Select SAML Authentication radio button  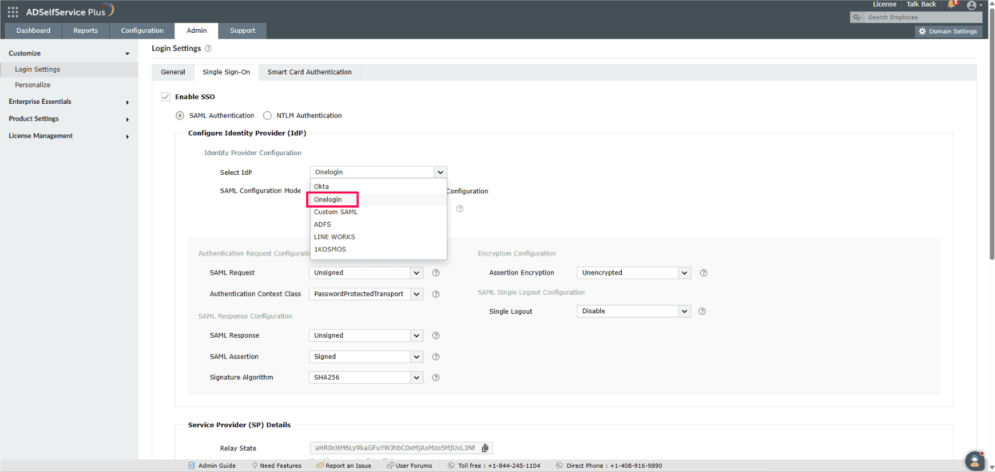coord(180,116)
